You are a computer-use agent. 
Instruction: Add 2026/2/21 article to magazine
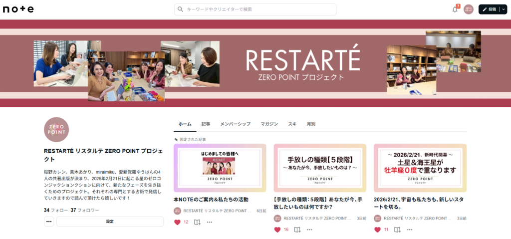[x=397, y=230]
